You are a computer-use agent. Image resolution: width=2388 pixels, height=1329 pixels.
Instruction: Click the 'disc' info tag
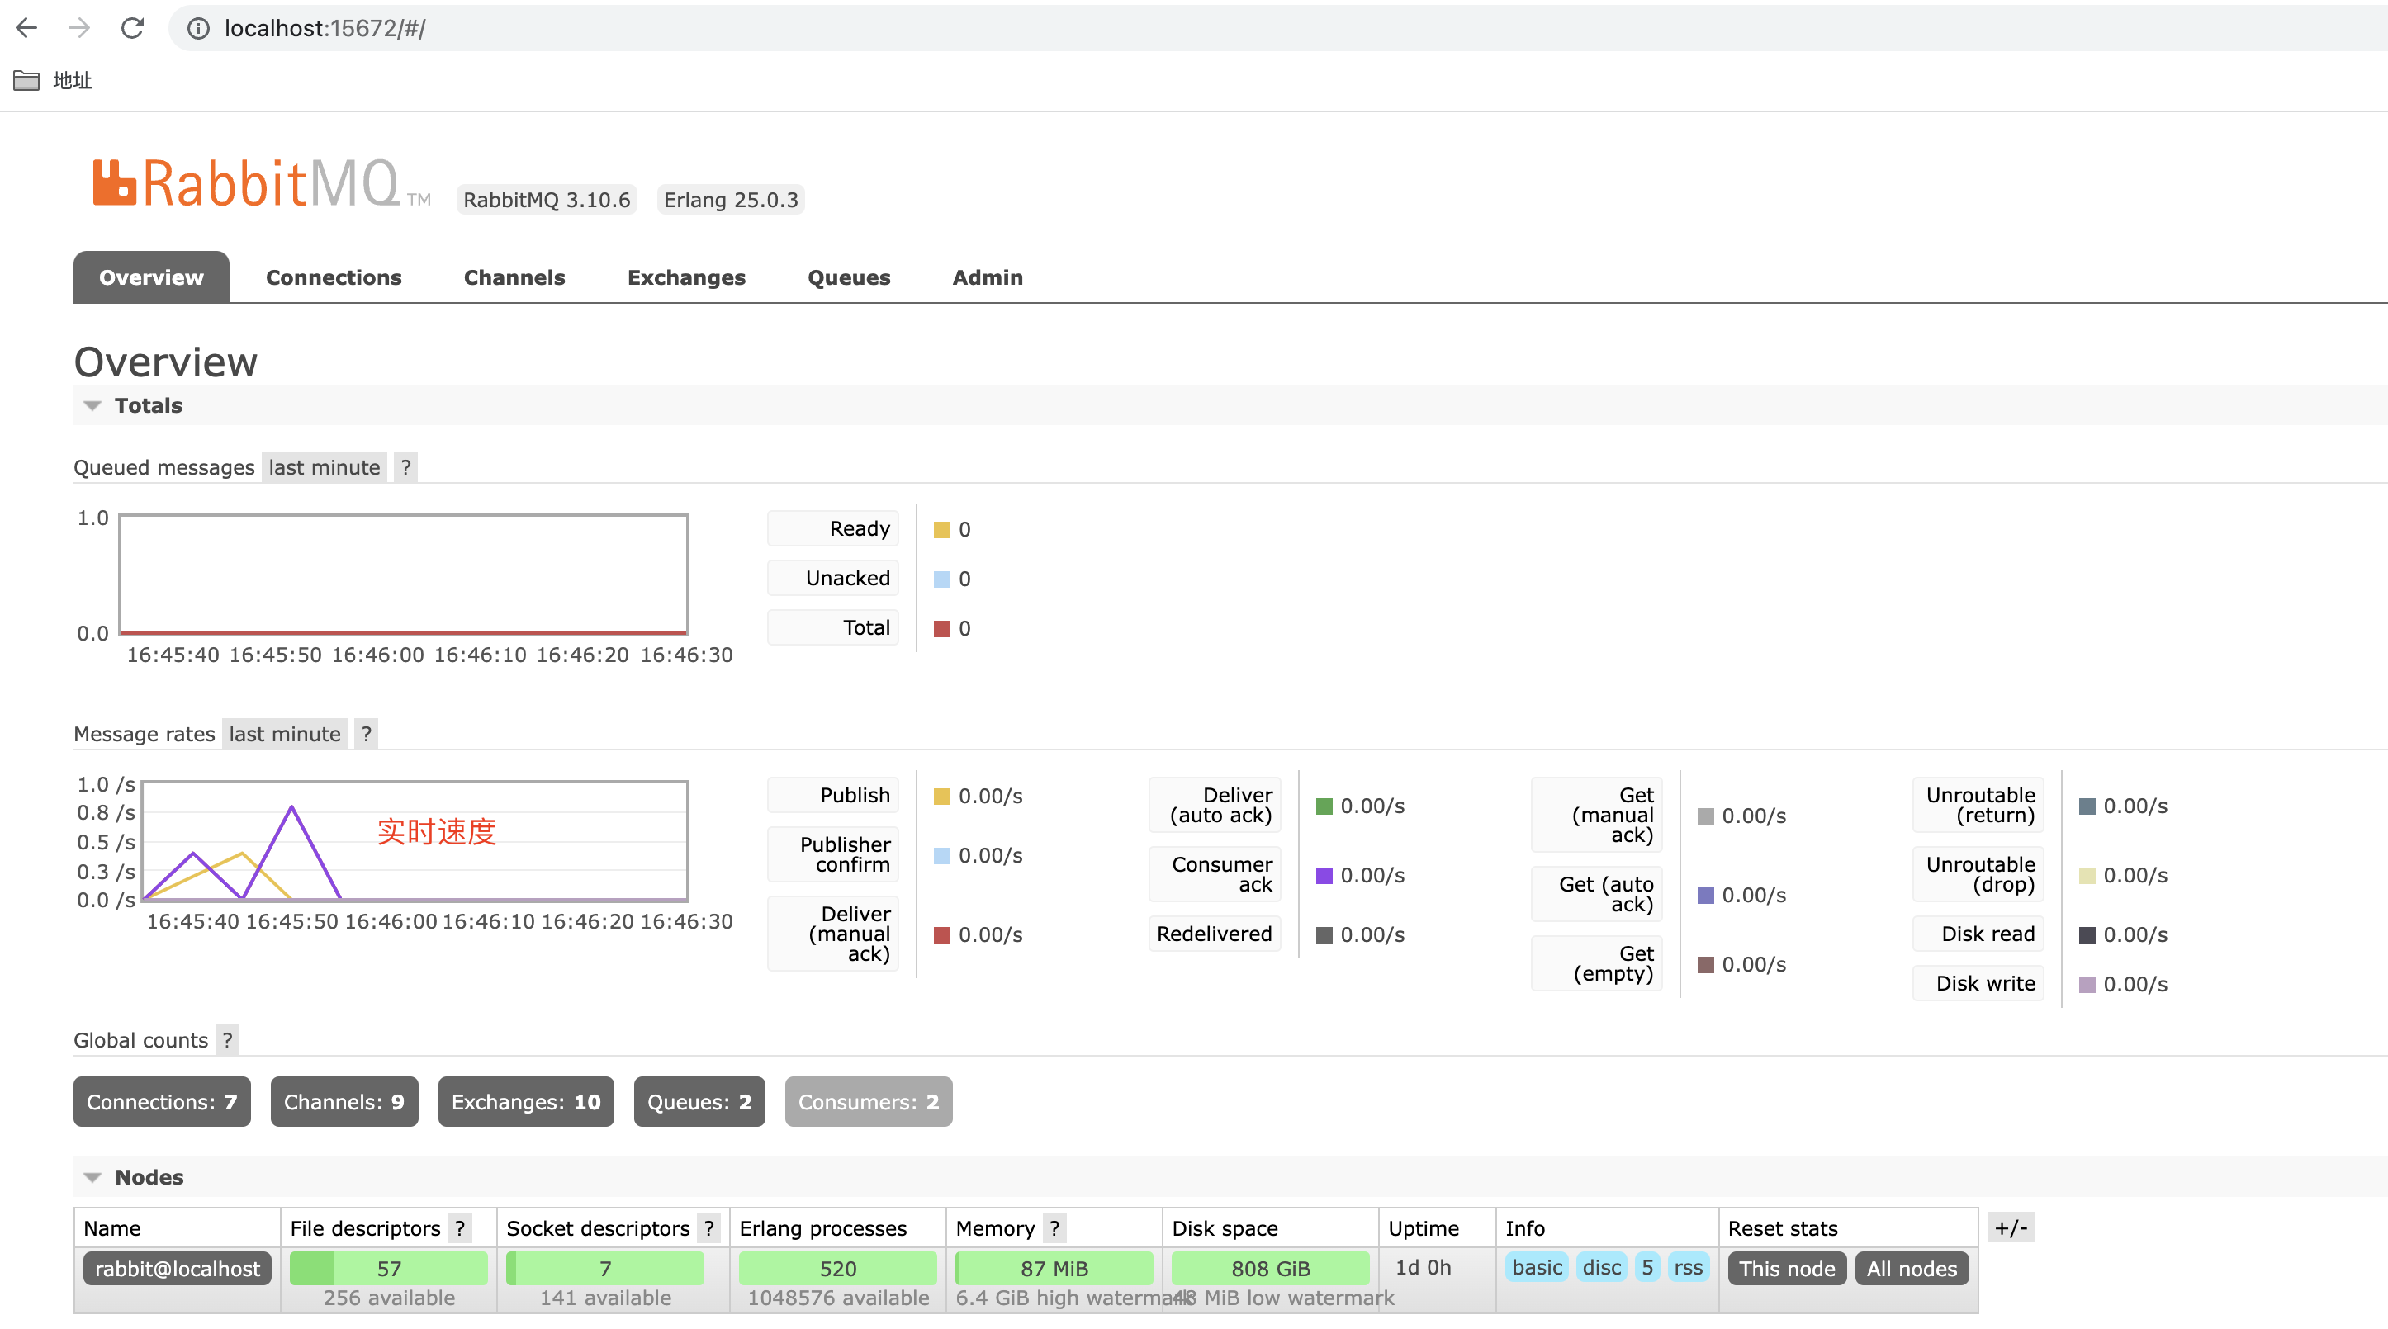pyautogui.click(x=1602, y=1268)
